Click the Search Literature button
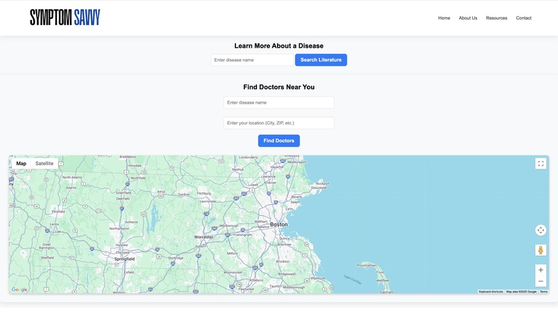This screenshot has width=558, height=316. [x=321, y=60]
